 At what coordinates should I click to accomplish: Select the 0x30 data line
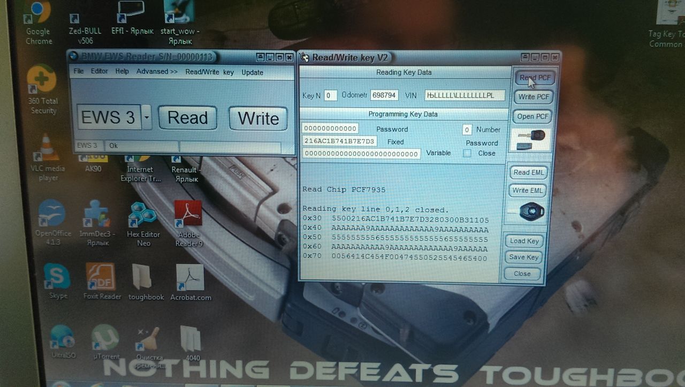pos(395,219)
